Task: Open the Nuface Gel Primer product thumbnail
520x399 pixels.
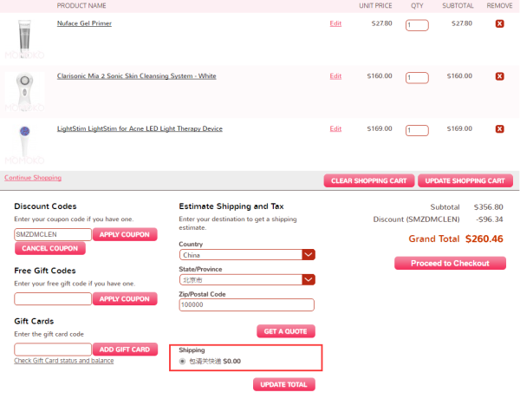Action: pos(24,39)
